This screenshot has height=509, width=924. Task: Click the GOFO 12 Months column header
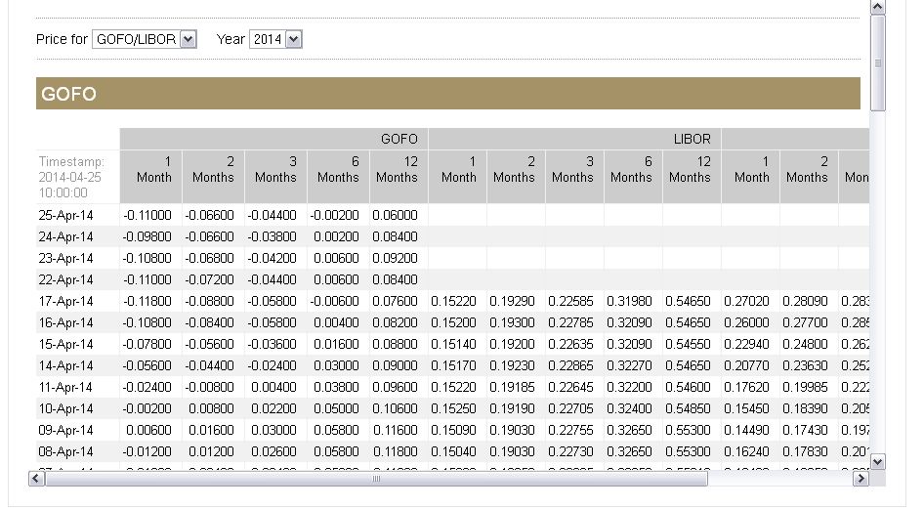click(399, 177)
